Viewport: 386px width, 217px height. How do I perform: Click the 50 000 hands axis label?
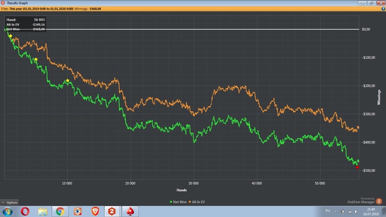320,183
